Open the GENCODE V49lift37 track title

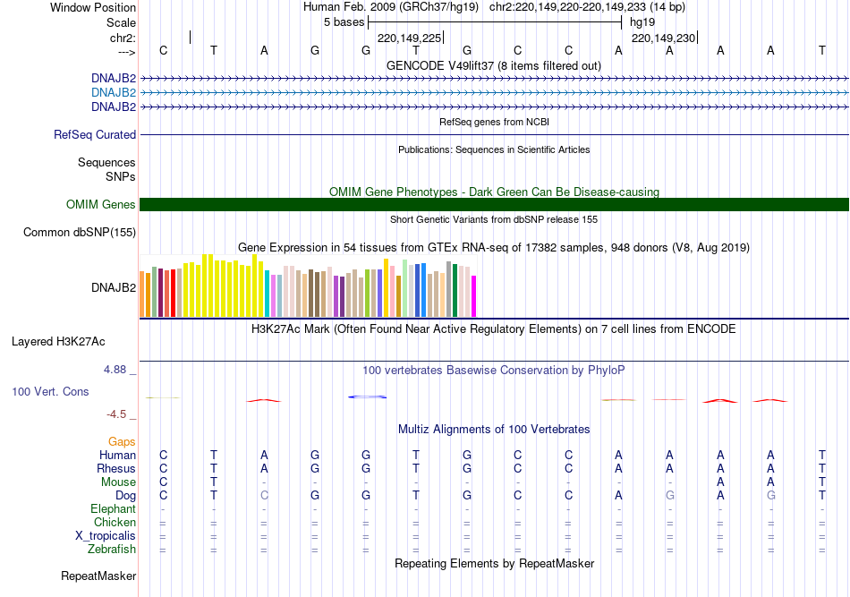493,65
